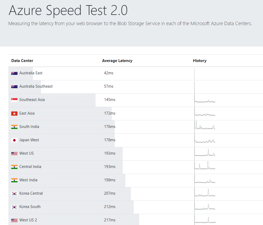The height and width of the screenshot is (225, 263).
Task: Click the 145ms latency value
Action: point(110,100)
